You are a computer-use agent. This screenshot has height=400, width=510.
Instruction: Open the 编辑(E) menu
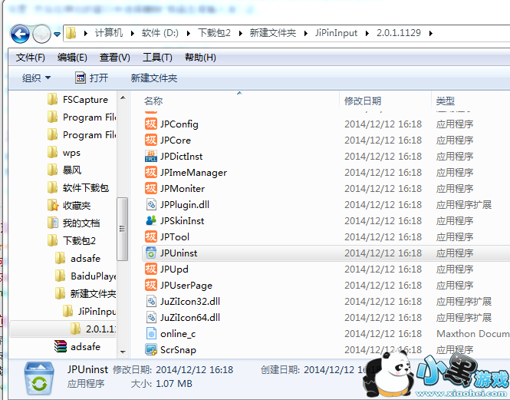72,58
